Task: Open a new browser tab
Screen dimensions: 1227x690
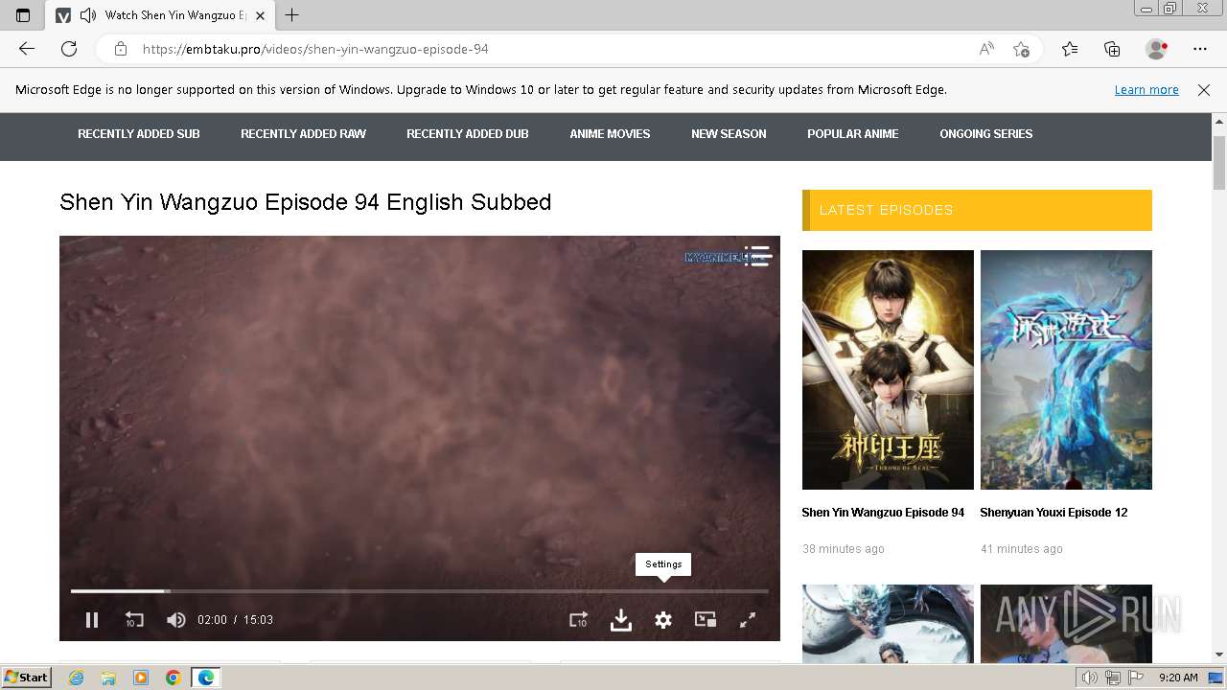Action: pos(292,15)
